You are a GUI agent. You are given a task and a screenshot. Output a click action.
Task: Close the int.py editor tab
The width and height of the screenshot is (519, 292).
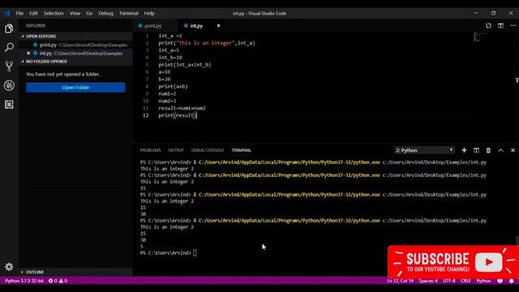(218, 26)
